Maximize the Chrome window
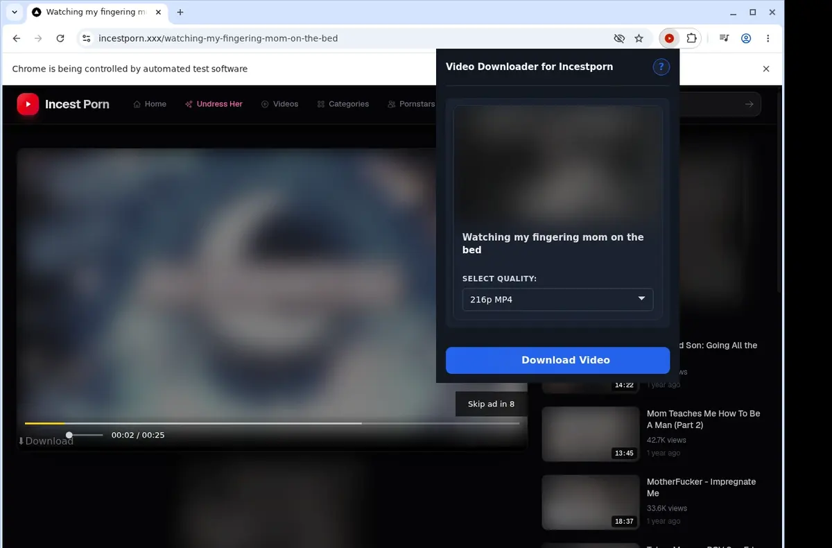The image size is (832, 548). click(x=753, y=12)
